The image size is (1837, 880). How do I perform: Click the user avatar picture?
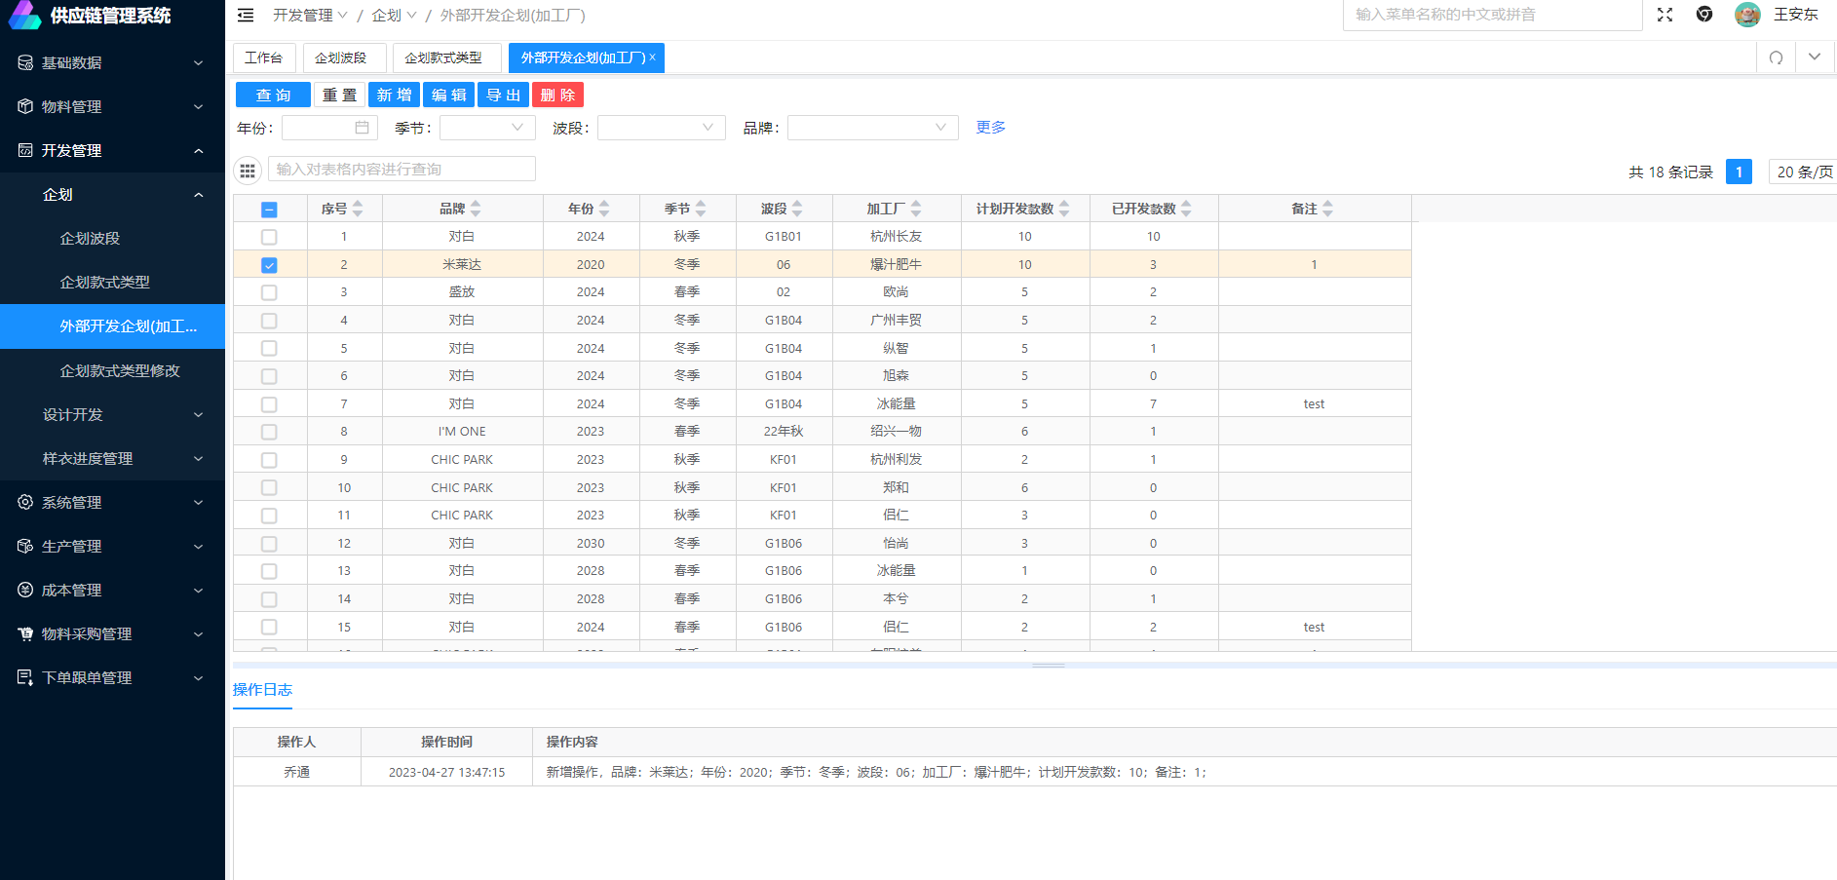[x=1747, y=15]
